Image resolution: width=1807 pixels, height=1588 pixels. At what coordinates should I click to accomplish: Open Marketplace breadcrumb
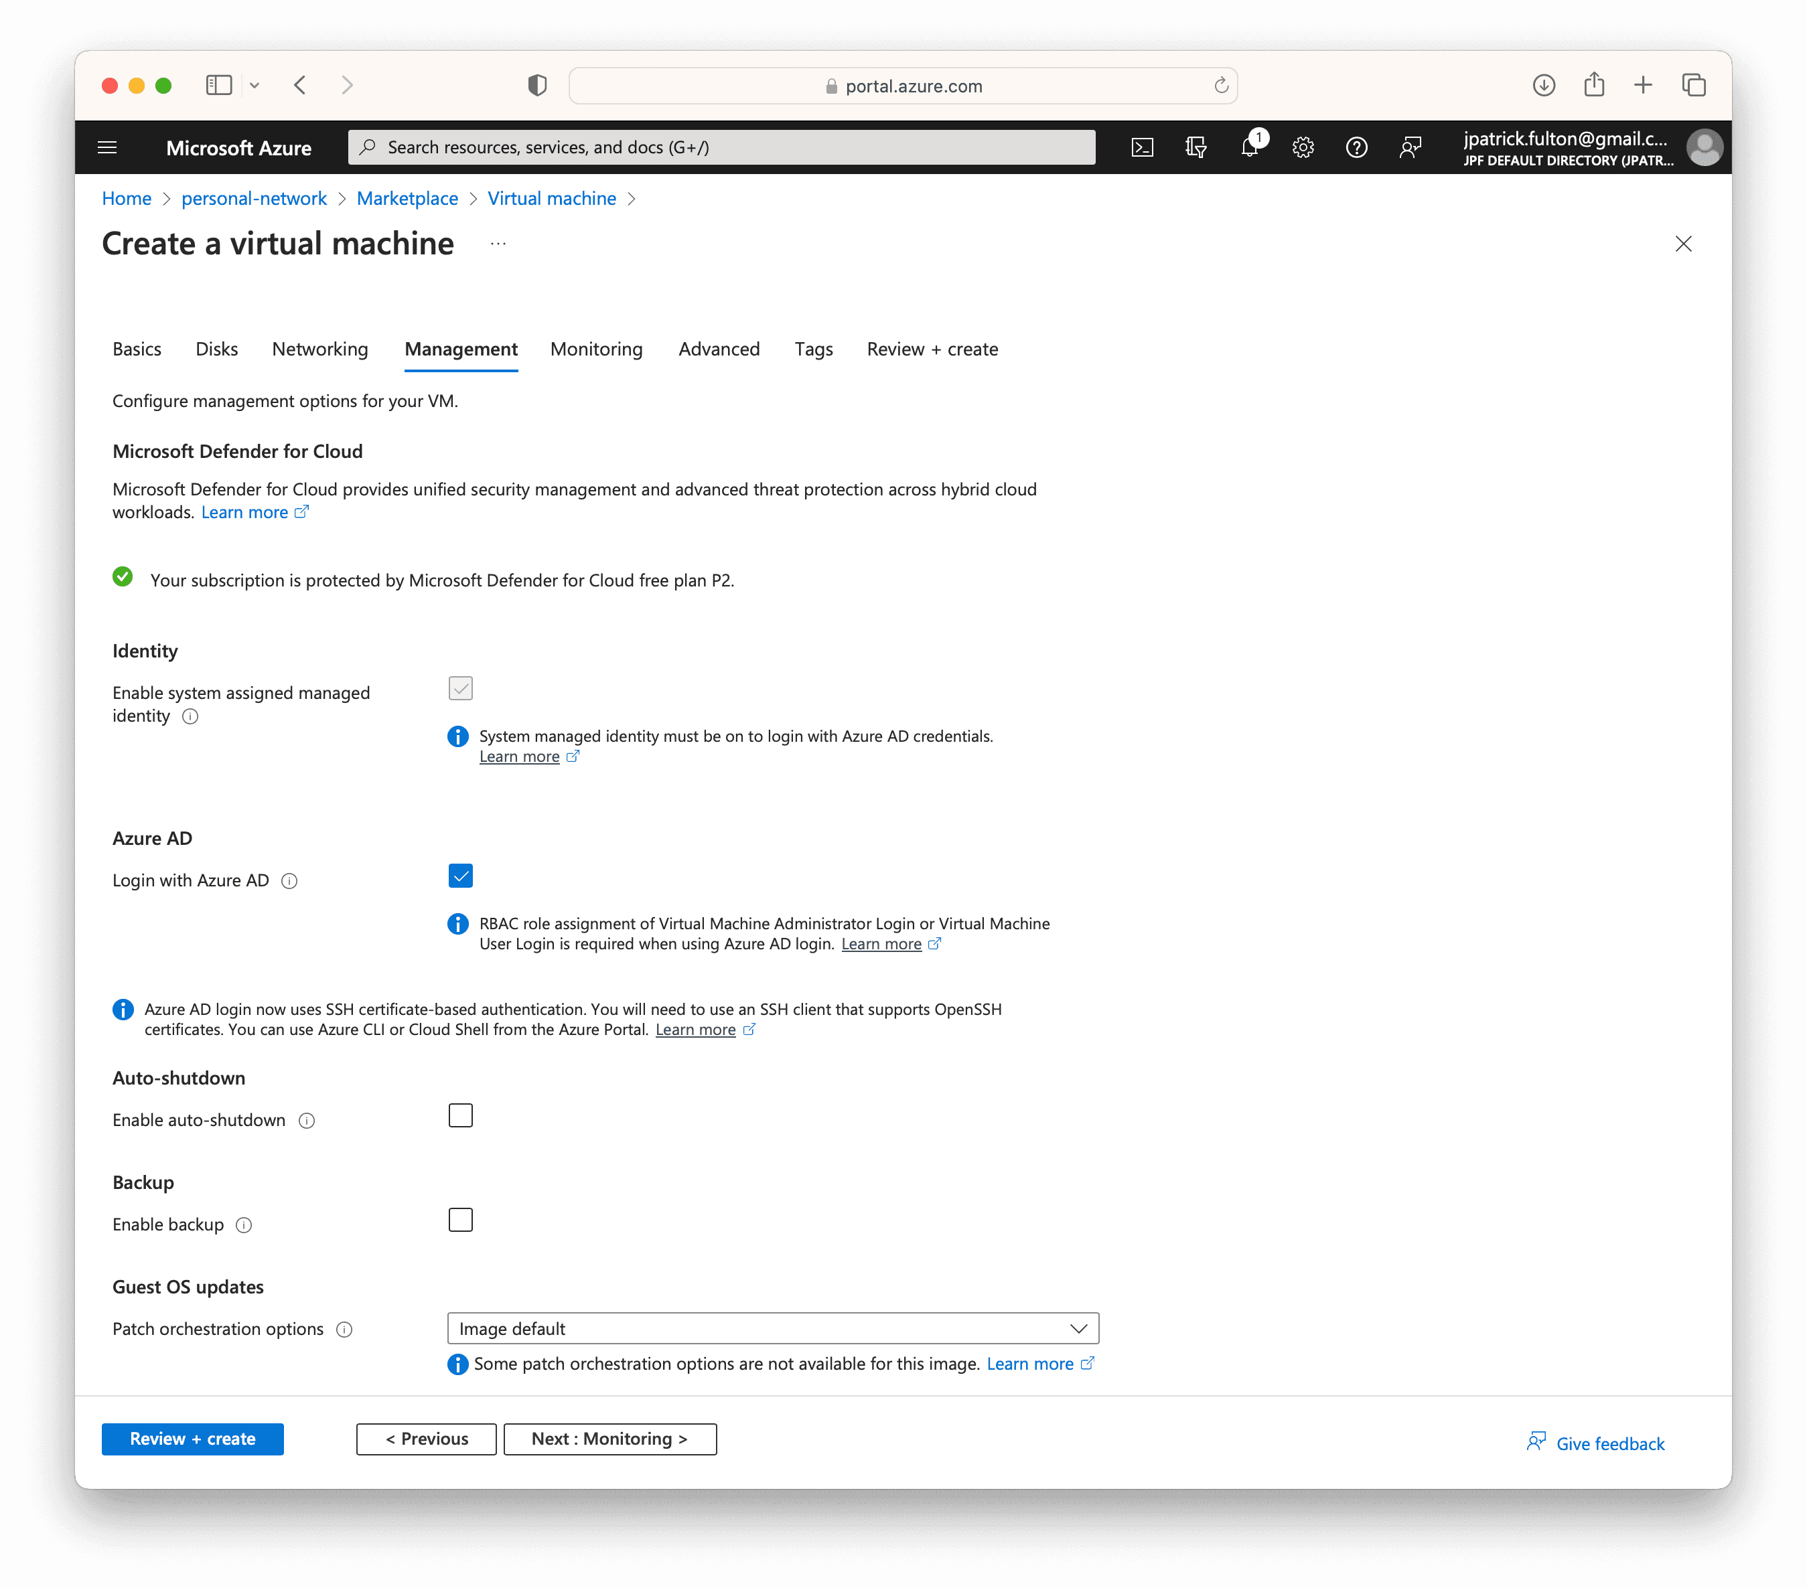(408, 199)
